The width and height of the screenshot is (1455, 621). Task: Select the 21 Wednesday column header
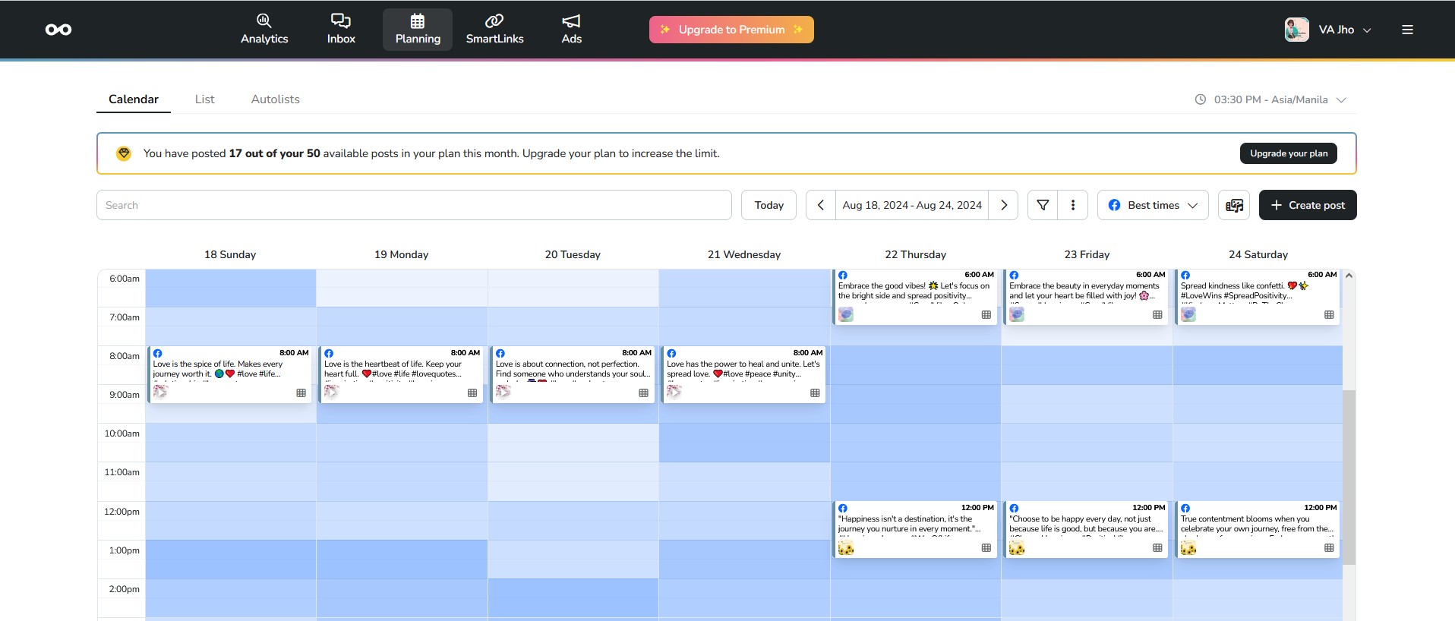(744, 254)
